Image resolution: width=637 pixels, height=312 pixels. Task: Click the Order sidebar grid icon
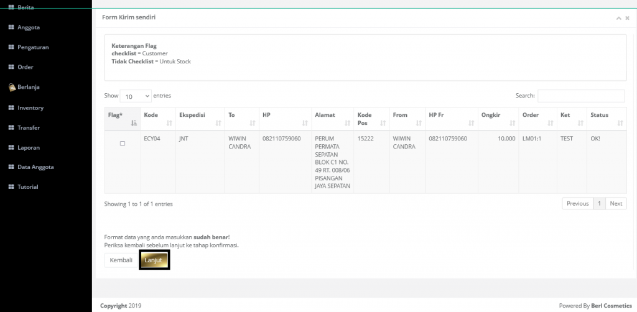[x=11, y=67]
